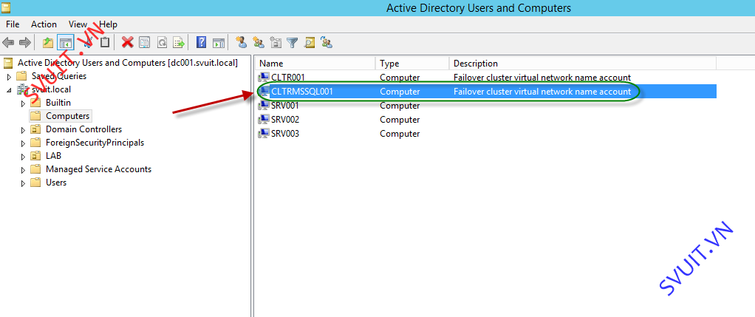The image size is (755, 317).
Task: Click the Find objects magnifier icon
Action: coord(310,42)
